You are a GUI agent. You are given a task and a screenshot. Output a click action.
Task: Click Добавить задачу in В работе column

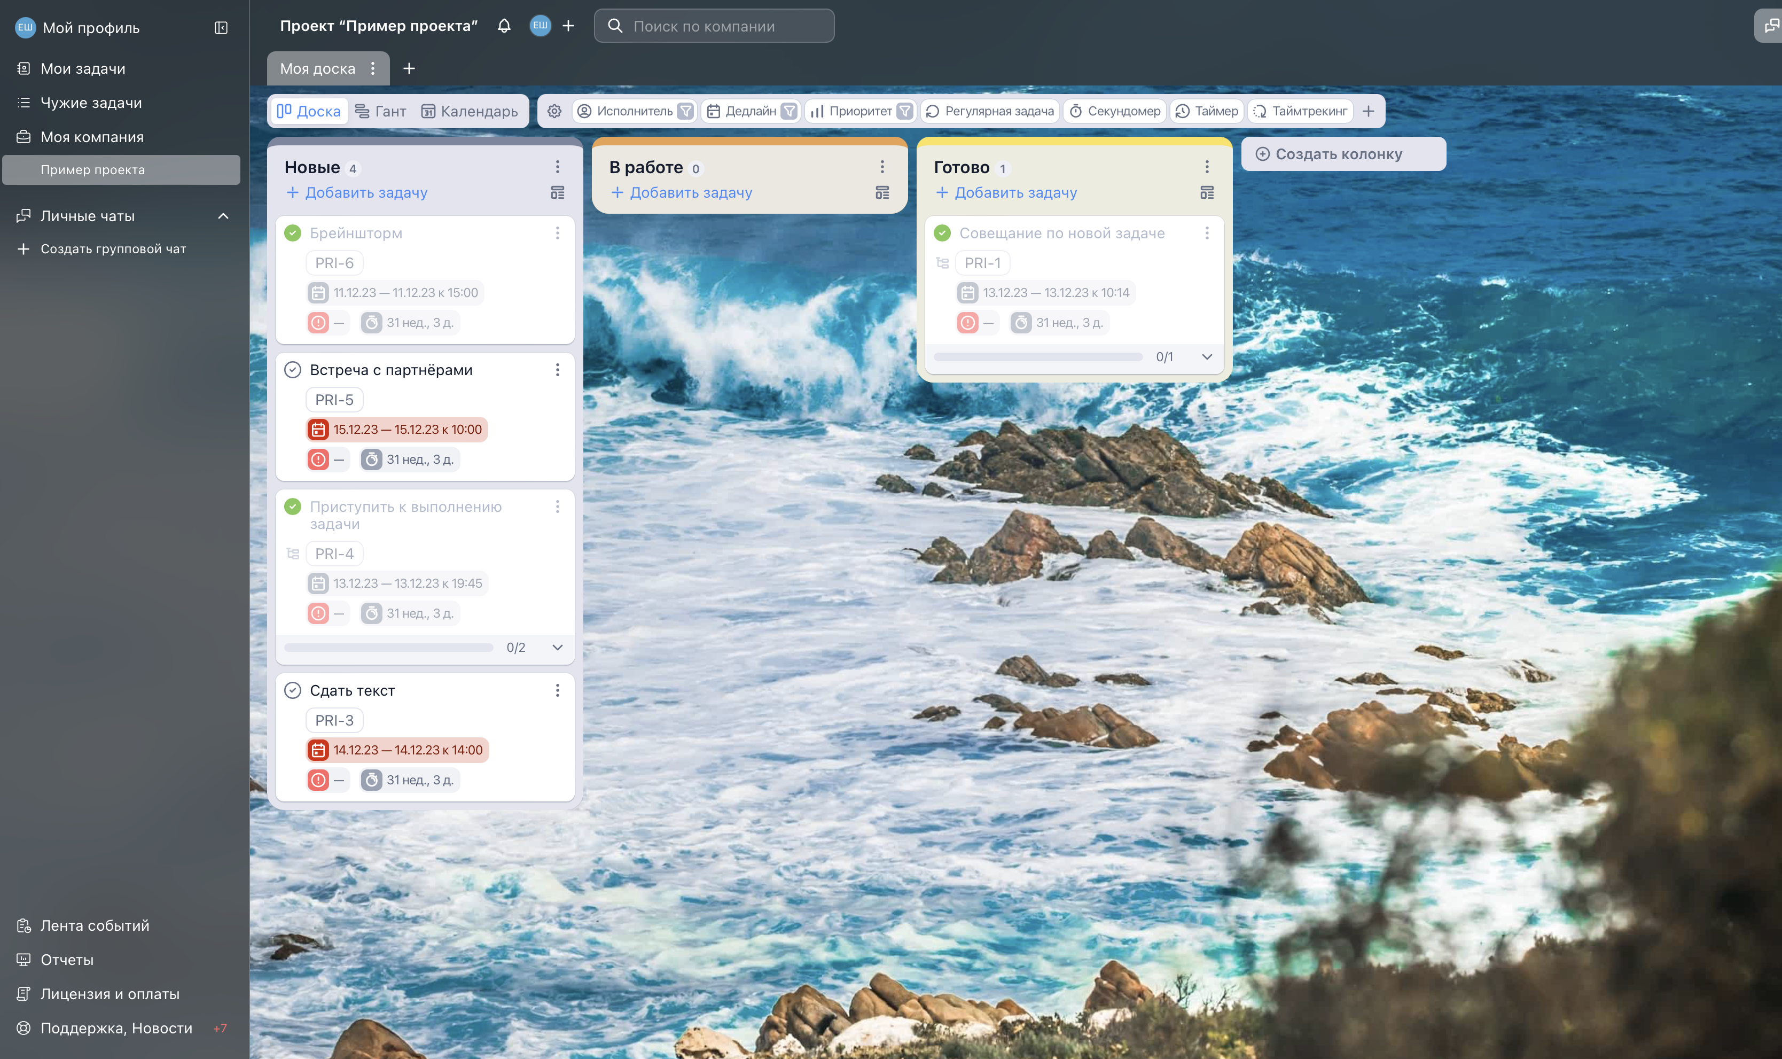(681, 193)
